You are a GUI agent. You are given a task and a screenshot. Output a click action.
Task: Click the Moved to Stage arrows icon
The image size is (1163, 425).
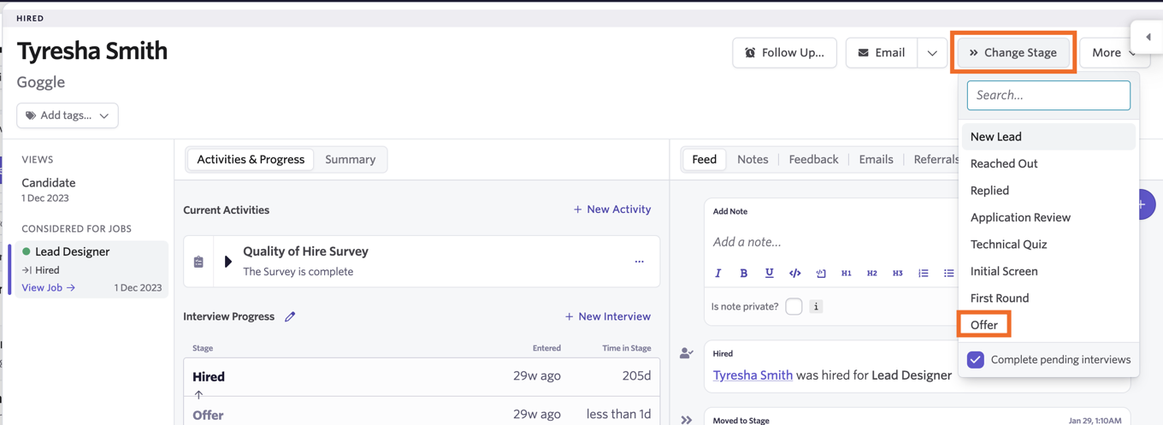point(686,420)
